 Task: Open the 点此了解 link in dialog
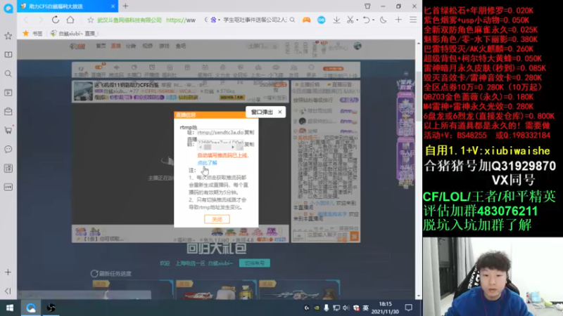pos(207,163)
